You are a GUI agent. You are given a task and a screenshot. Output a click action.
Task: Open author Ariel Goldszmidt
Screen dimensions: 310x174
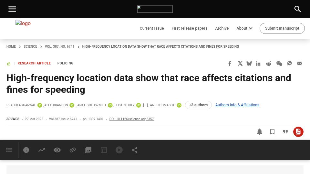[x=92, y=105]
